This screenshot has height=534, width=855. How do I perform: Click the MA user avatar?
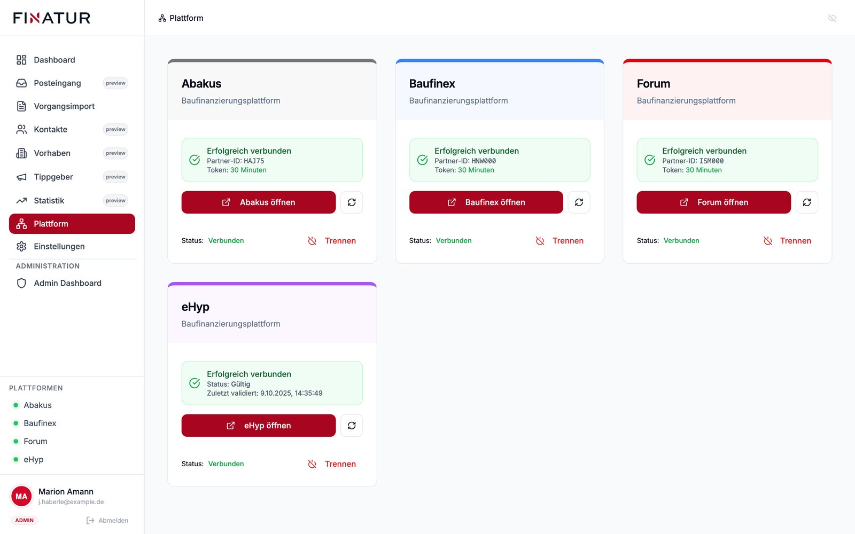pyautogui.click(x=21, y=497)
